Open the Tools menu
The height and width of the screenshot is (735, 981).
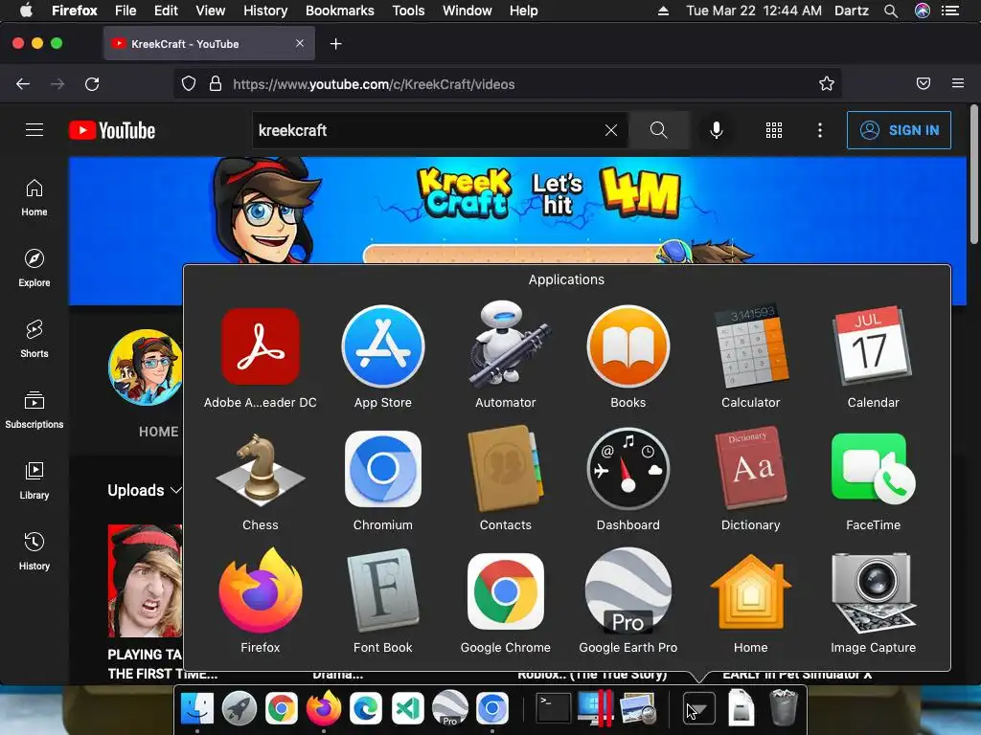408,11
